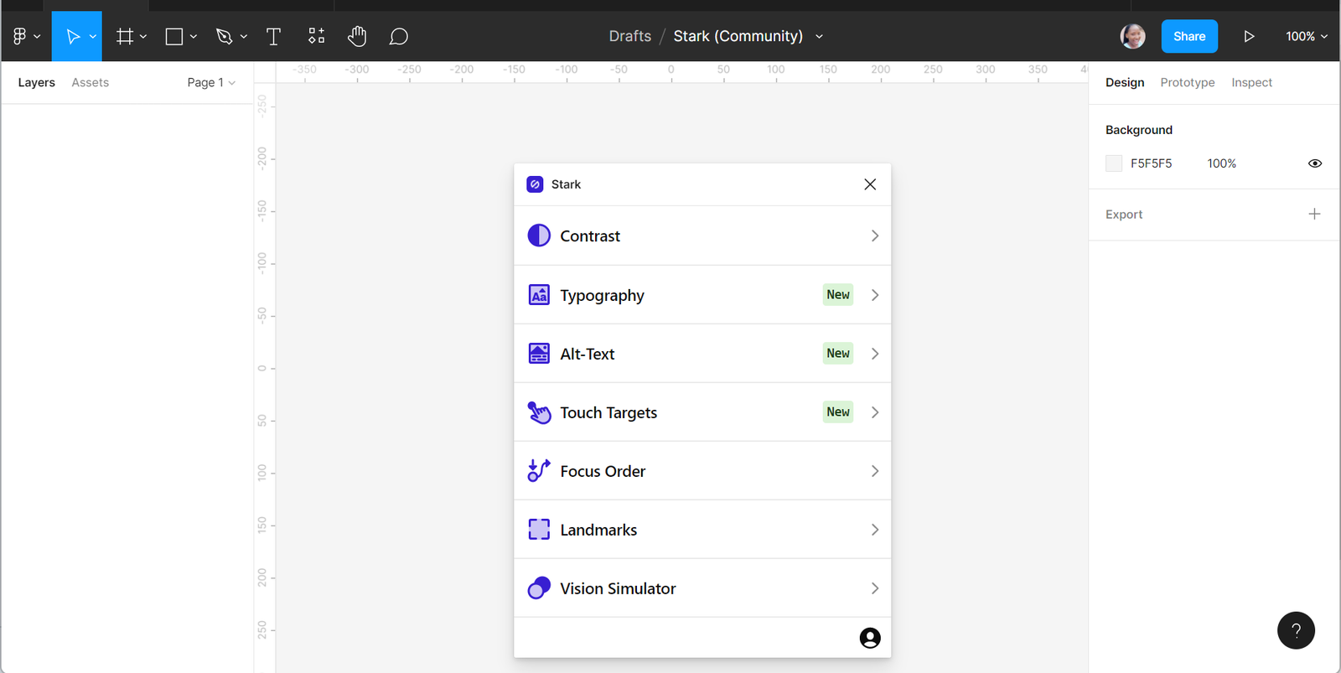1341x673 pixels.
Task: Click the Focus Order path icon
Action: (539, 470)
